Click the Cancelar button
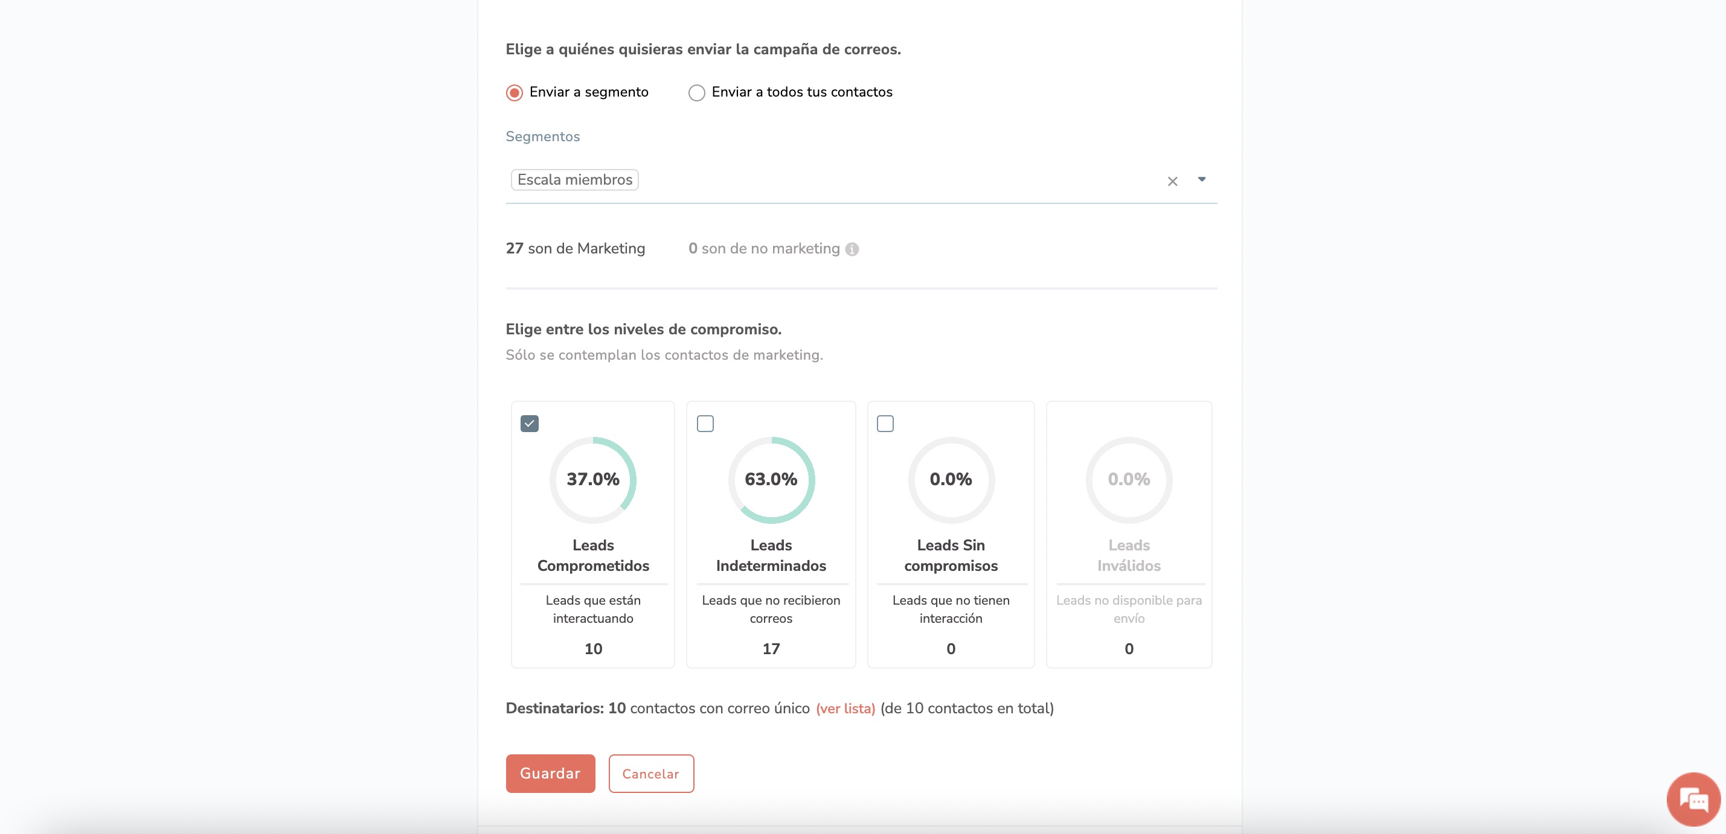 (x=650, y=774)
